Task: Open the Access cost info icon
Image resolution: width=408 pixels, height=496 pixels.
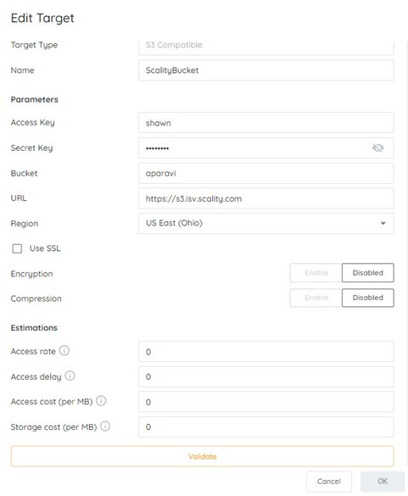Action: pyautogui.click(x=101, y=401)
